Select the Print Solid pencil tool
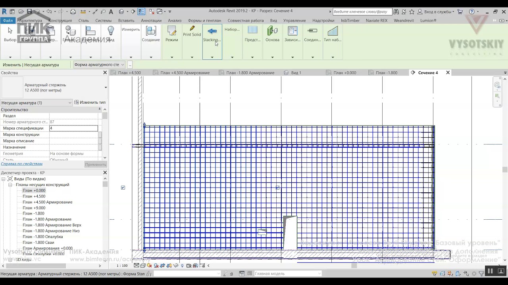Image resolution: width=508 pixels, height=285 pixels. pyautogui.click(x=192, y=28)
